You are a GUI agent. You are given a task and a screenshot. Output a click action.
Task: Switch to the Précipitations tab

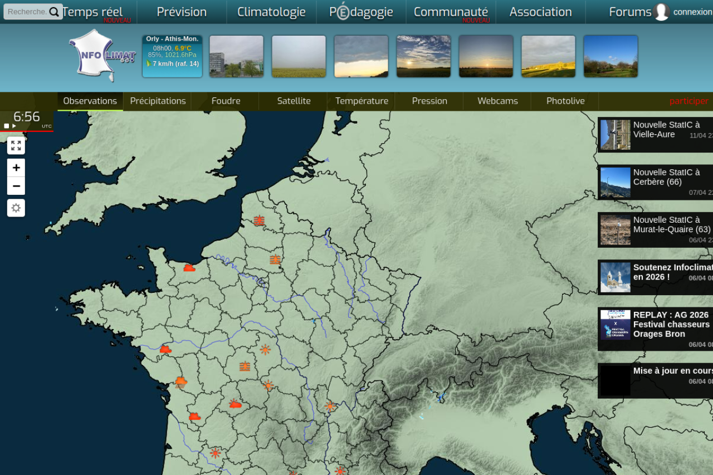tap(158, 101)
